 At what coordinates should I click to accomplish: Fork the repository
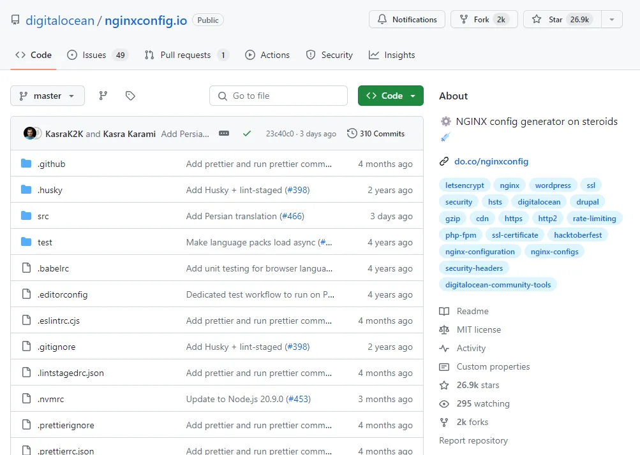[x=481, y=19]
